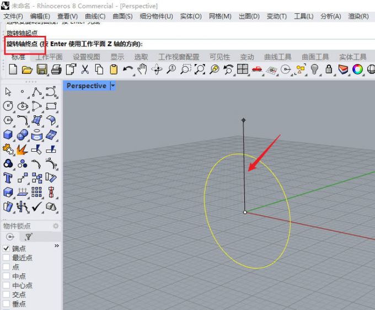Click the lightbulb Hide objects icon
375x310 pixels.
[x=314, y=70]
